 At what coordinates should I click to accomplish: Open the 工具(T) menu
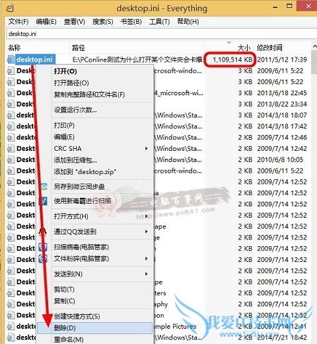coord(160,22)
